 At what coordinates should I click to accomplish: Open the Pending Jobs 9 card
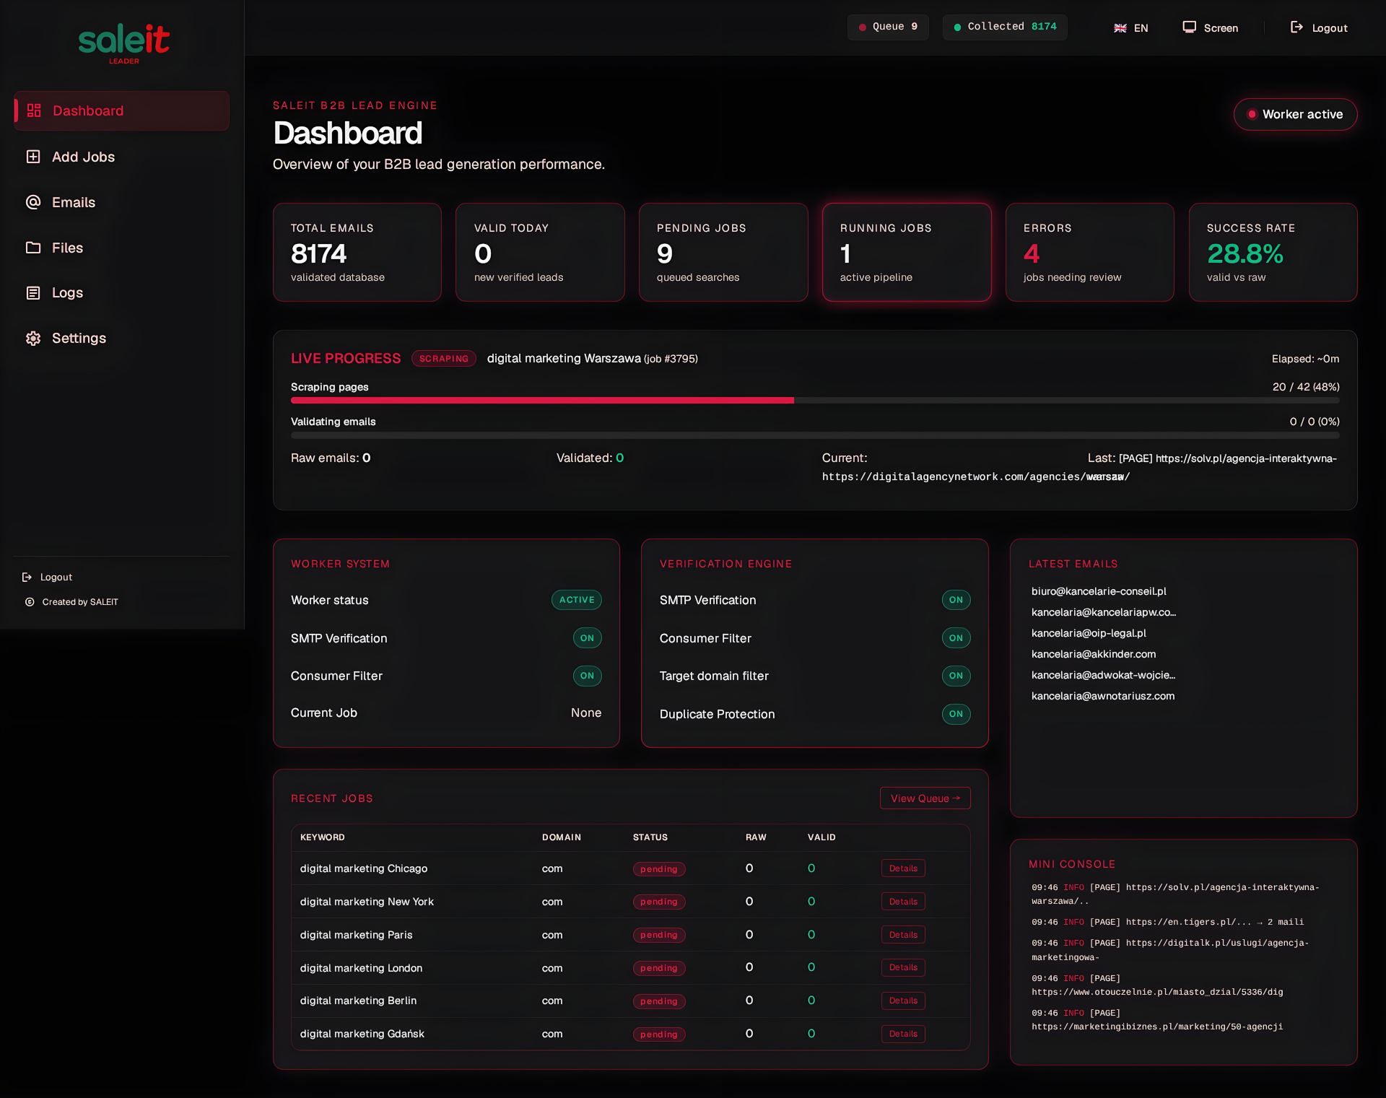tap(723, 252)
